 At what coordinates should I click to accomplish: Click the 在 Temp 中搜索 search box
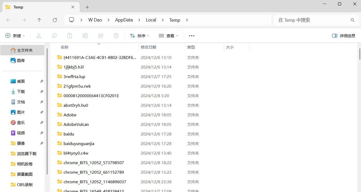coord(312,20)
